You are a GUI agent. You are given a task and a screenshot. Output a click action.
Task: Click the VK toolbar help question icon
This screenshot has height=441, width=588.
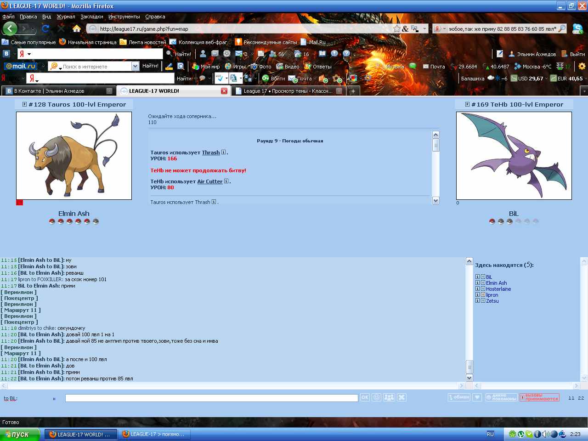pos(346,54)
